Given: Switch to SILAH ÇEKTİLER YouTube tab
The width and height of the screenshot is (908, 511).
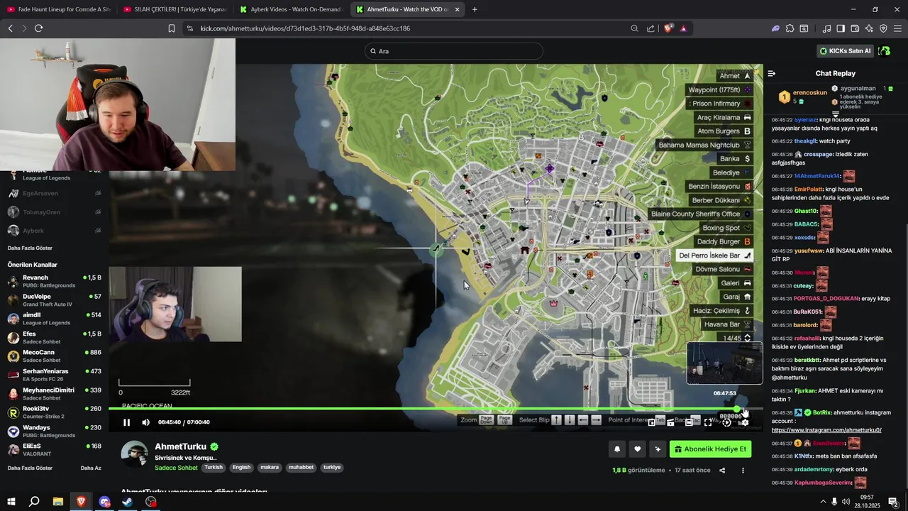Looking at the screenshot, I should tap(175, 9).
